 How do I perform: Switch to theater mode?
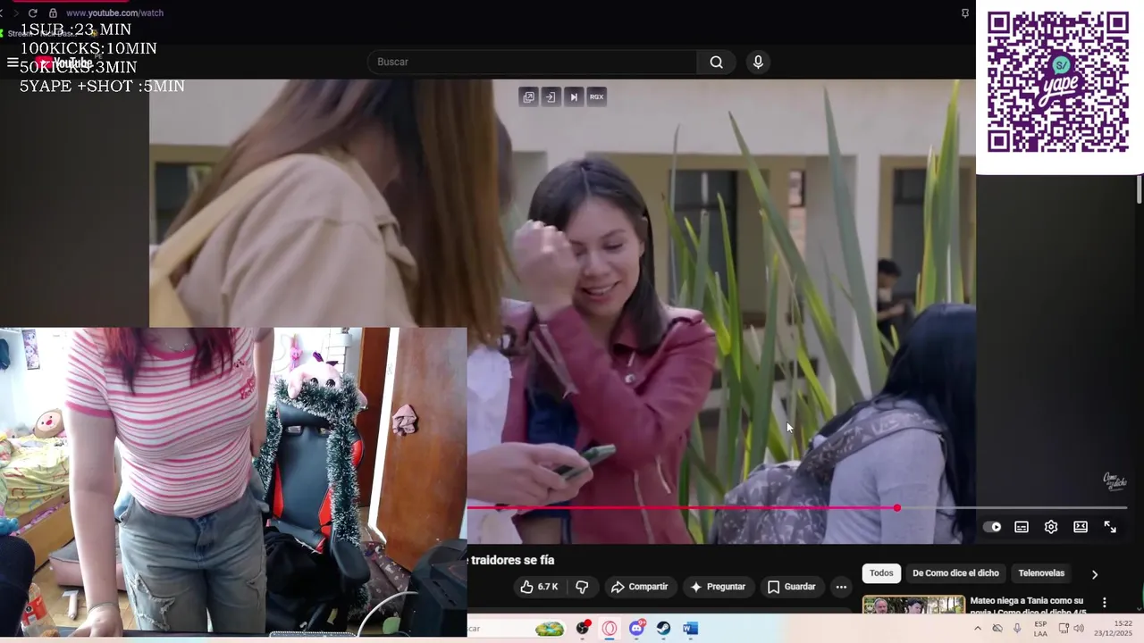click(x=1081, y=527)
